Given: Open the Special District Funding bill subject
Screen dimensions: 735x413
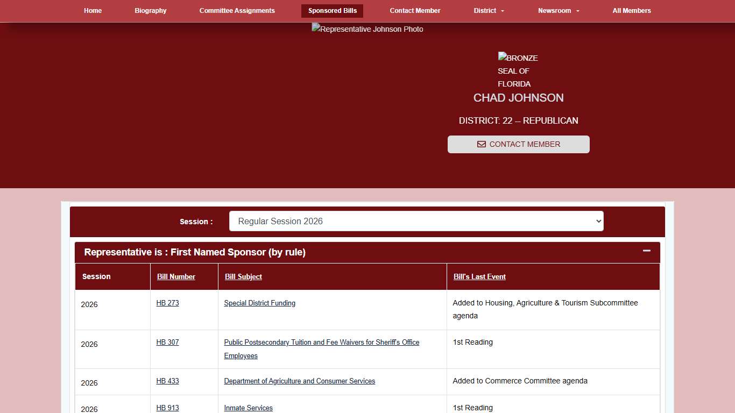Looking at the screenshot, I should pyautogui.click(x=259, y=303).
